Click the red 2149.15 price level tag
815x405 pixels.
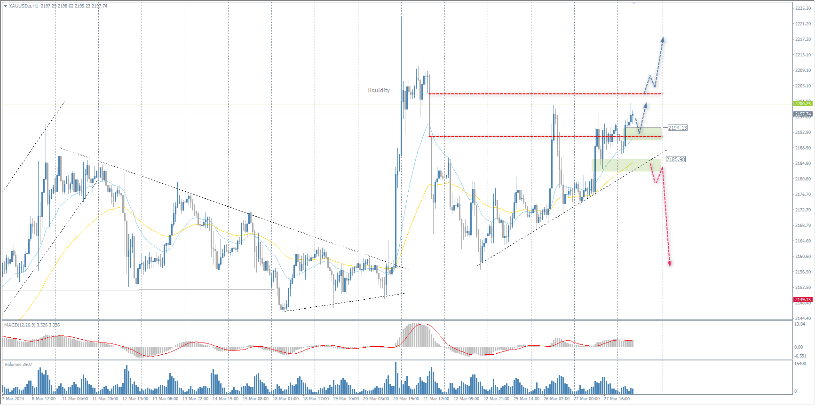point(803,299)
